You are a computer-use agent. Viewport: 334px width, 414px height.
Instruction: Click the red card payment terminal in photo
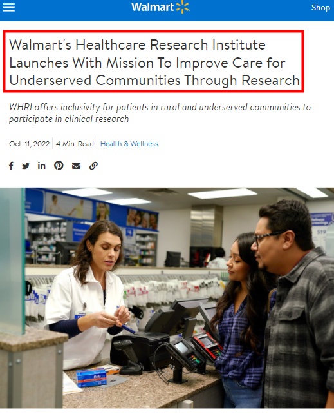(x=207, y=346)
